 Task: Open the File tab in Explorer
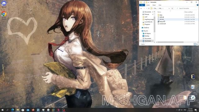coord(142,5)
